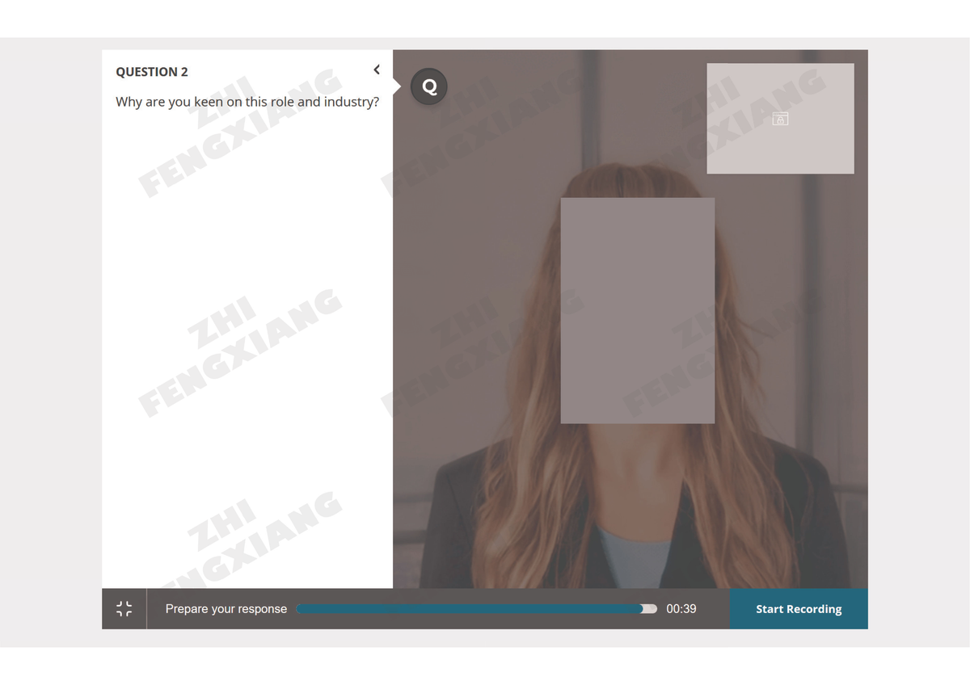Click the webcam preview thumbnail
This screenshot has height=685, width=970.
pos(780,118)
